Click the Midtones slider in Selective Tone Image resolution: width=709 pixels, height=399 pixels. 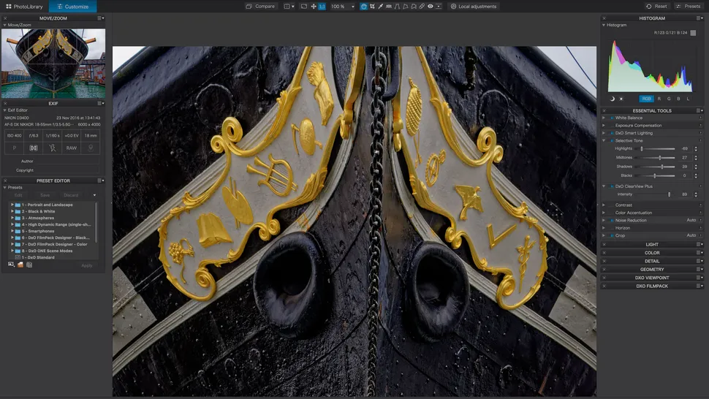click(x=660, y=157)
